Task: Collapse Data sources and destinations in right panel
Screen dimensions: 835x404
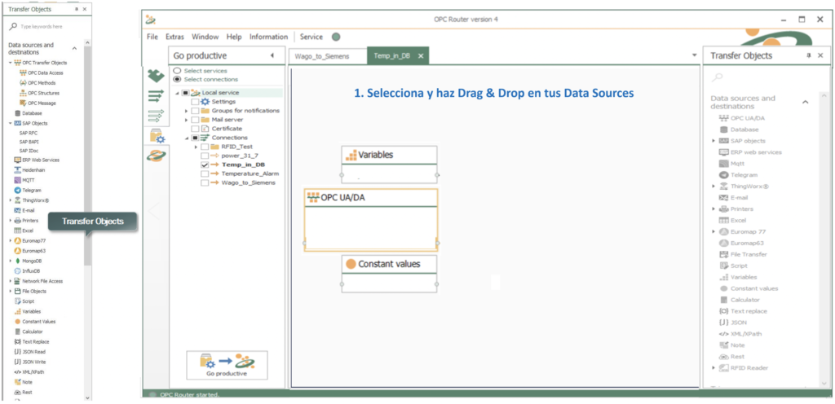Action: coord(805,102)
